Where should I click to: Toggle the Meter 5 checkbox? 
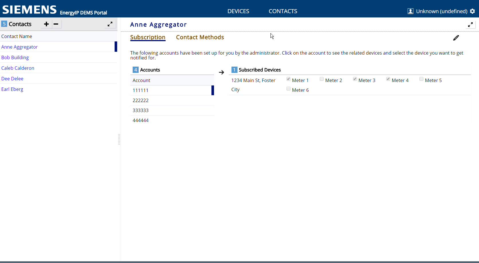coord(421,79)
